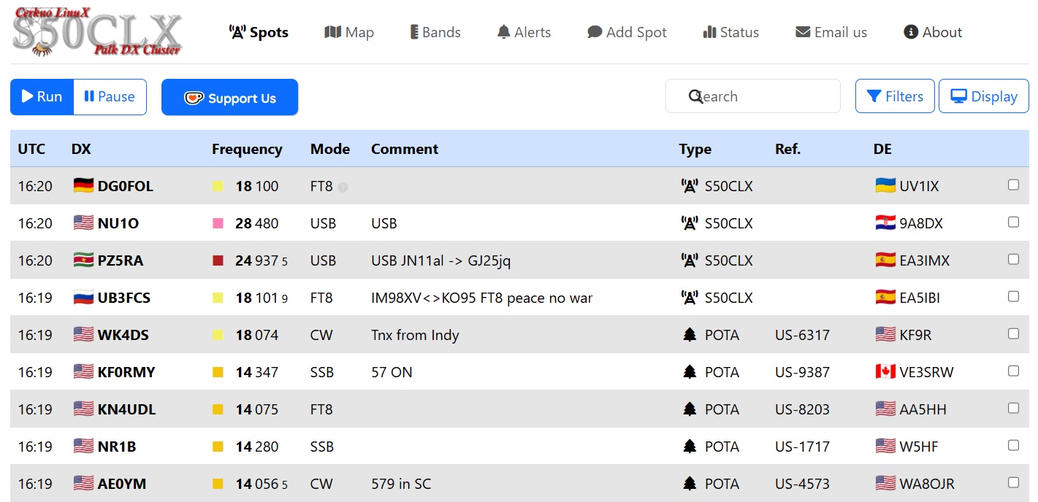
Task: Click the info icon beside FT8 on DG0FOL row
Action: tap(343, 187)
